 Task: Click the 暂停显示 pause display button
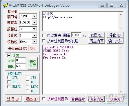[78, 99]
